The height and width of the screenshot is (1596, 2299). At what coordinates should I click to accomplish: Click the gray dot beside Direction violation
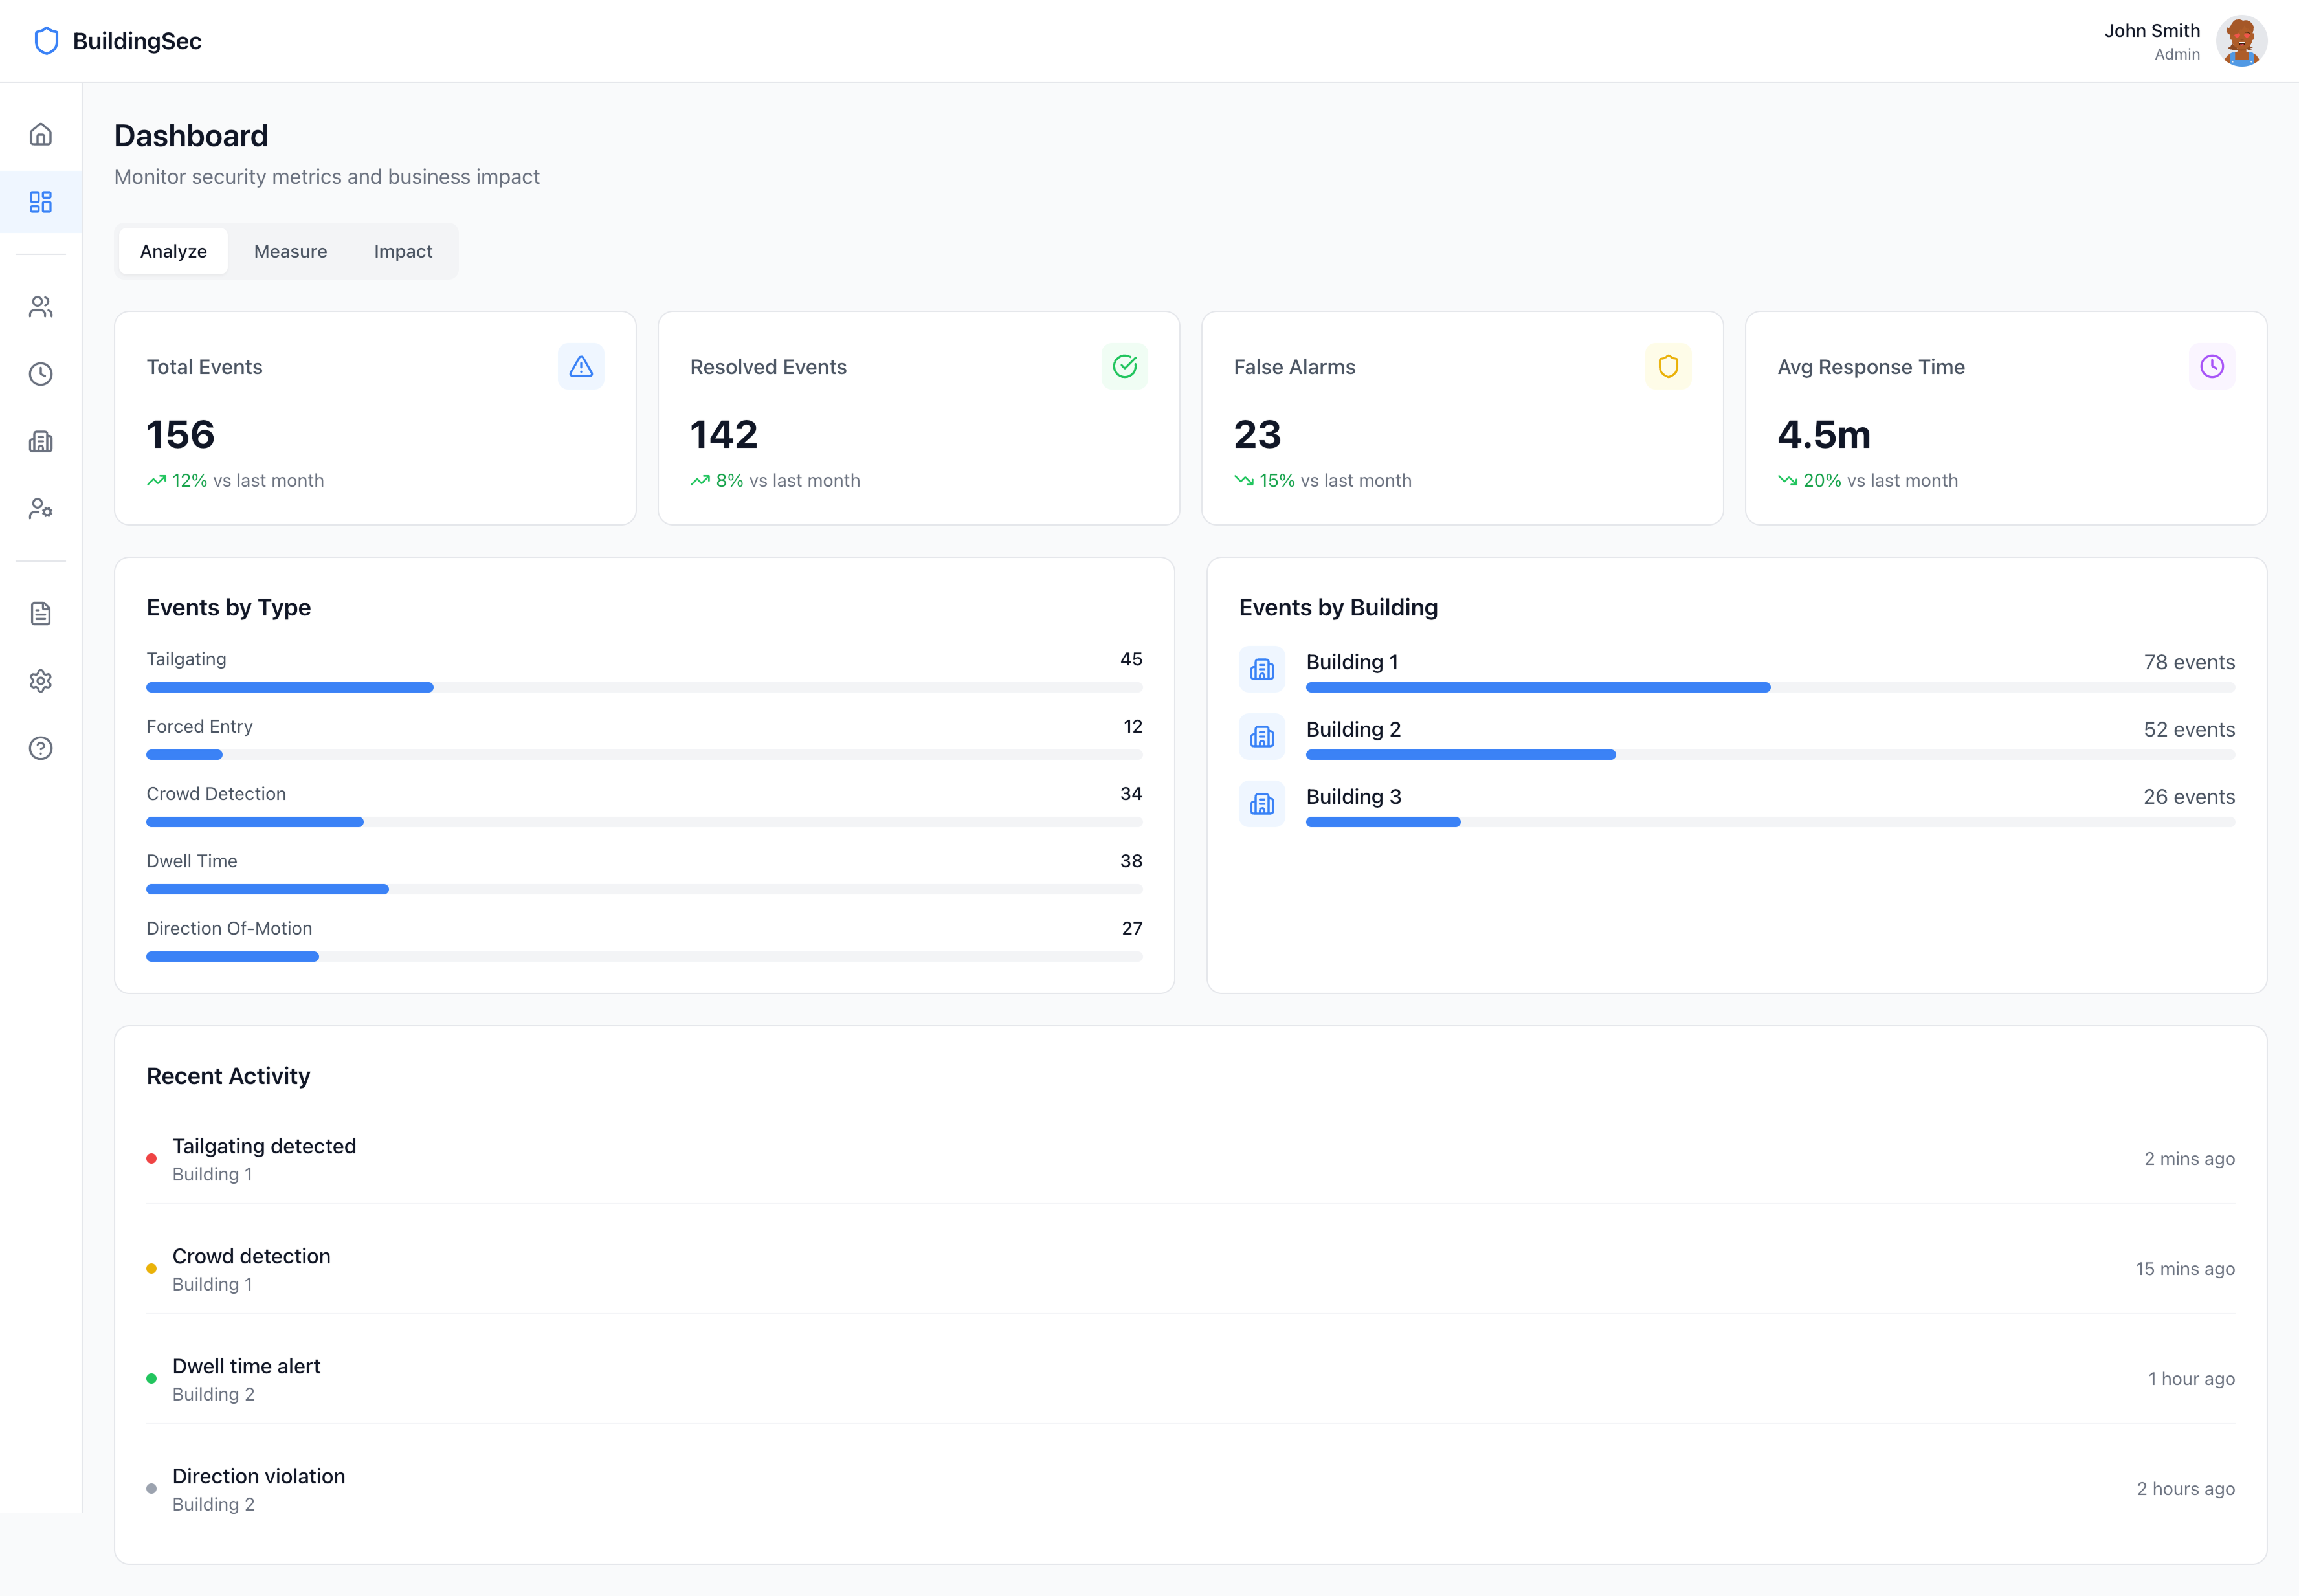tap(151, 1488)
